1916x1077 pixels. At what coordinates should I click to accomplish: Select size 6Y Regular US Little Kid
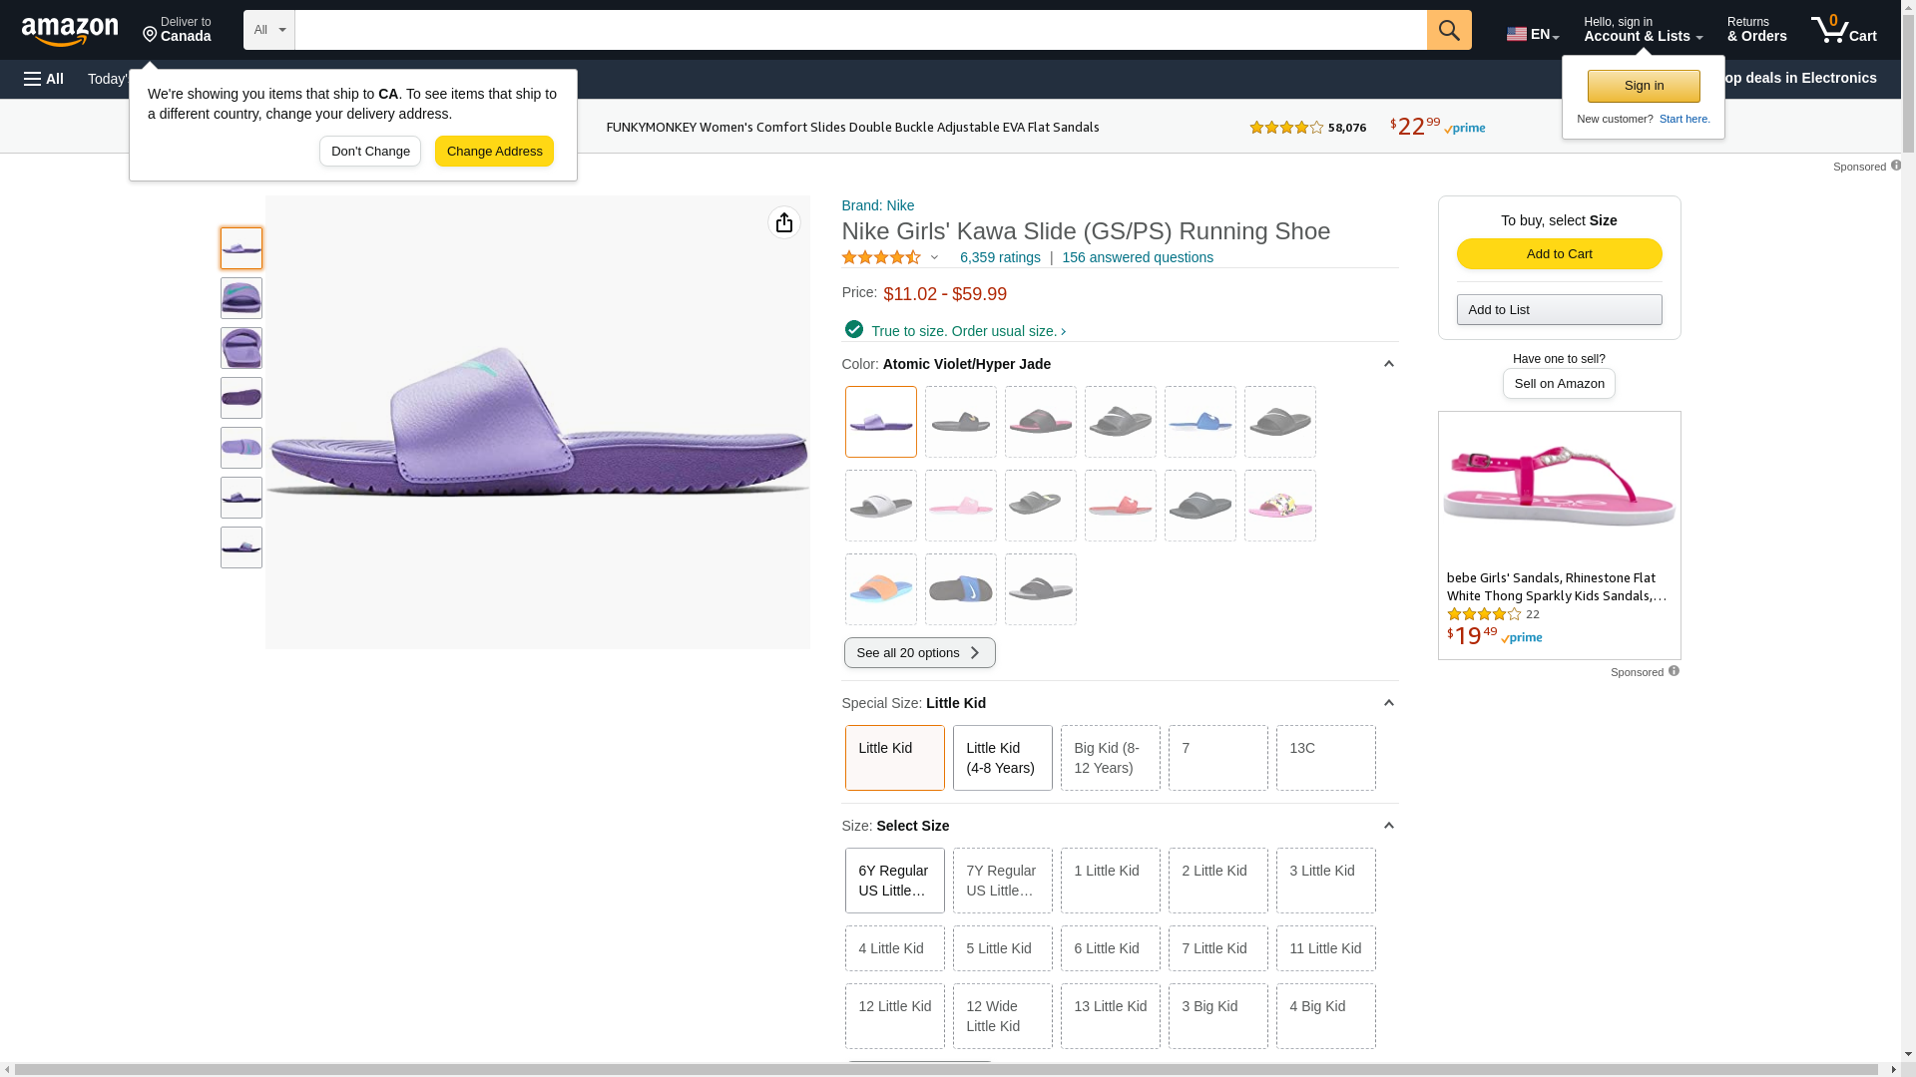(894, 881)
